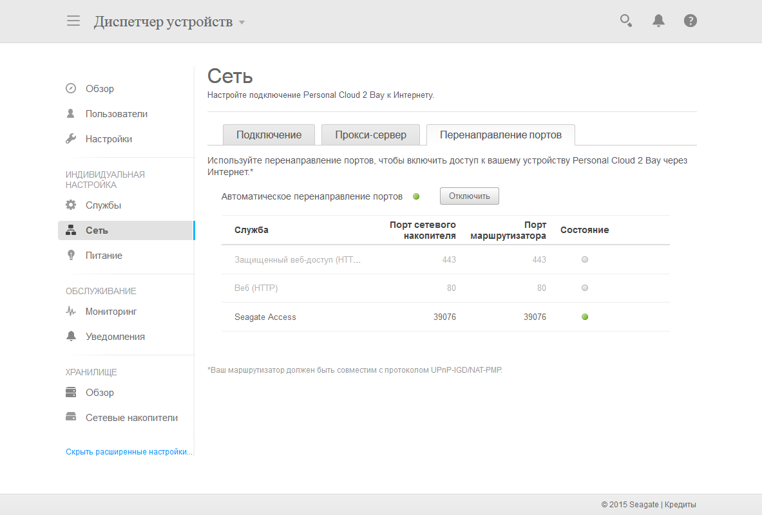Image resolution: width=762 pixels, height=515 pixels.
Task: Open Уведомления in the sidebar
Action: (115, 336)
